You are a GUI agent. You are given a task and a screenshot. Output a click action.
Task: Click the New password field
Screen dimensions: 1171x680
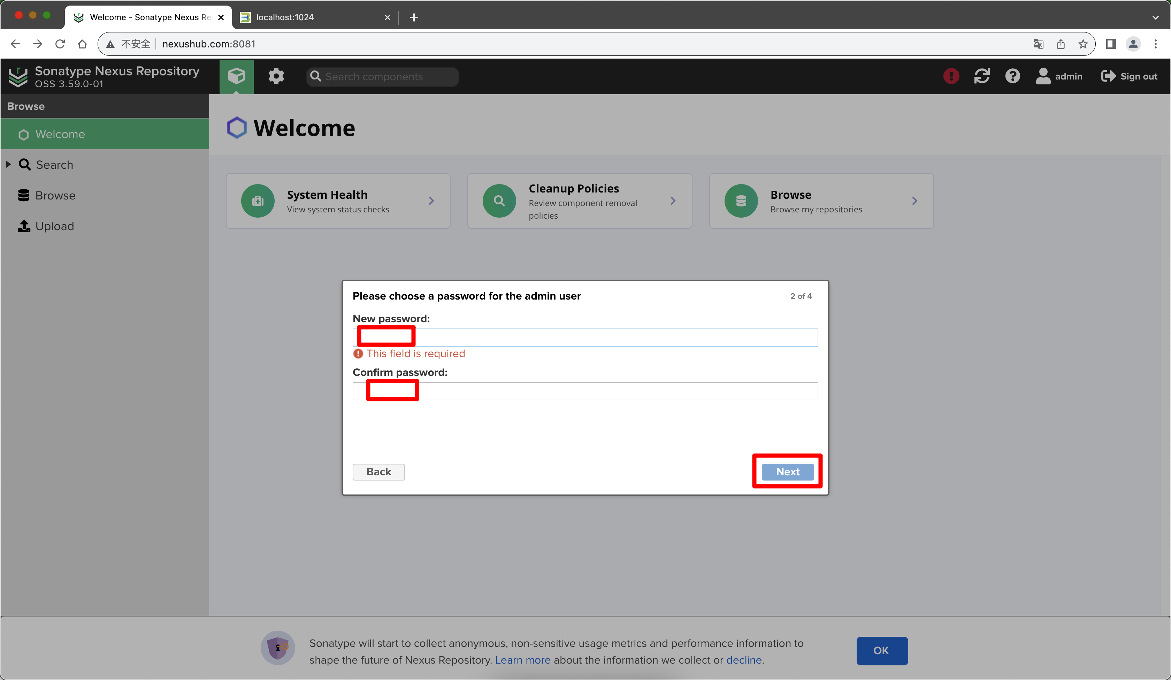585,338
